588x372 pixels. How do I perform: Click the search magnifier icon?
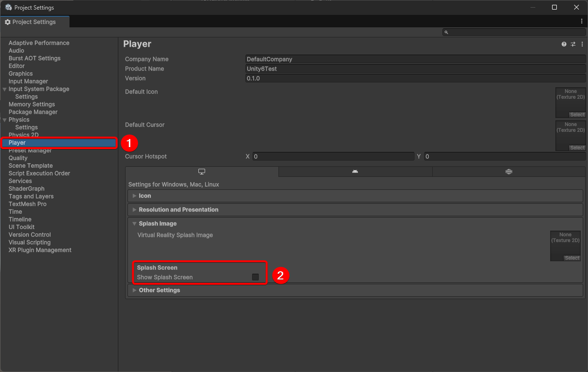pos(447,32)
